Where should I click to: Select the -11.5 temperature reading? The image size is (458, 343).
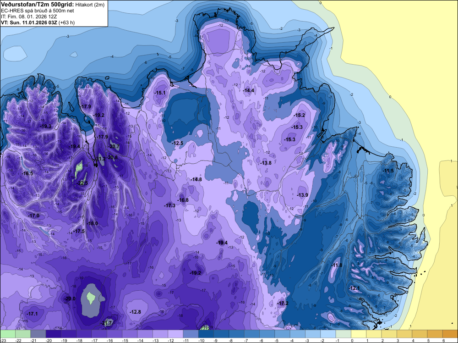tap(388, 171)
